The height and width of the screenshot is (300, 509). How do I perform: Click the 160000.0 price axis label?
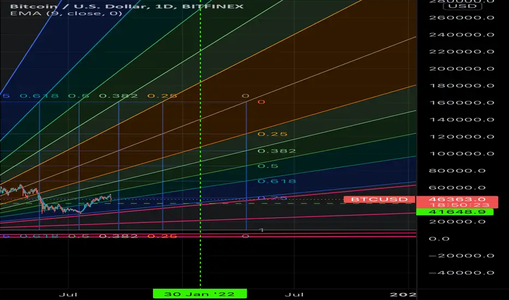click(x=461, y=103)
